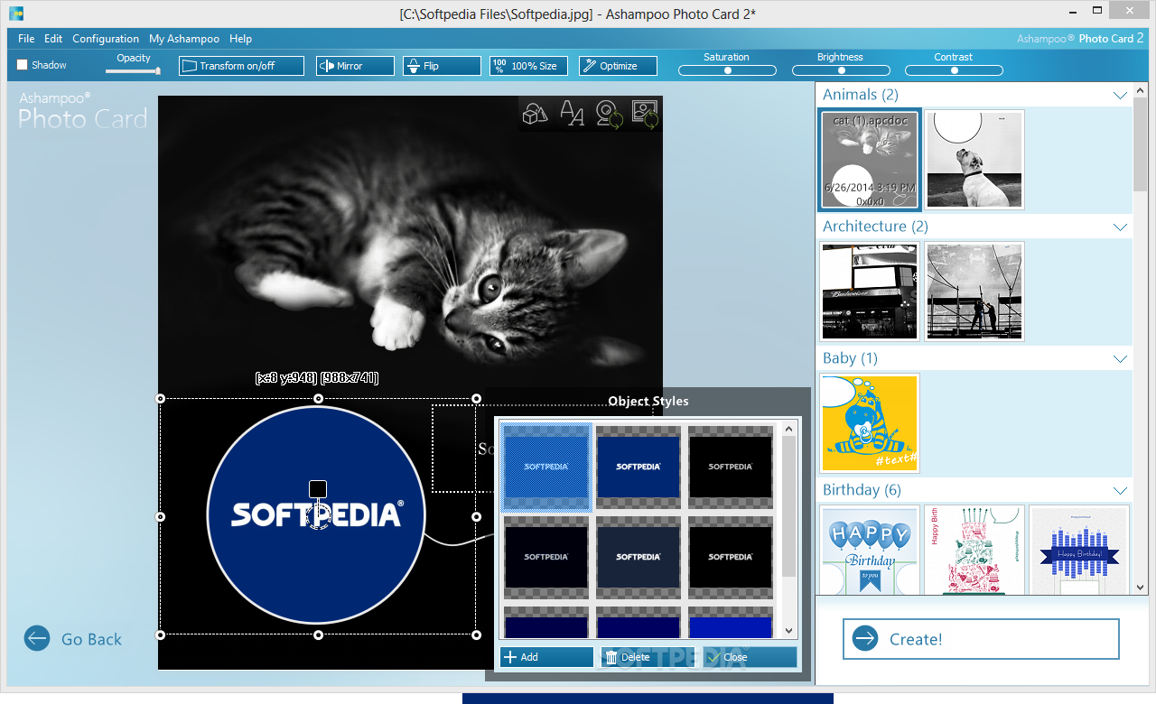
Task: Open the Help menu
Action: (x=240, y=39)
